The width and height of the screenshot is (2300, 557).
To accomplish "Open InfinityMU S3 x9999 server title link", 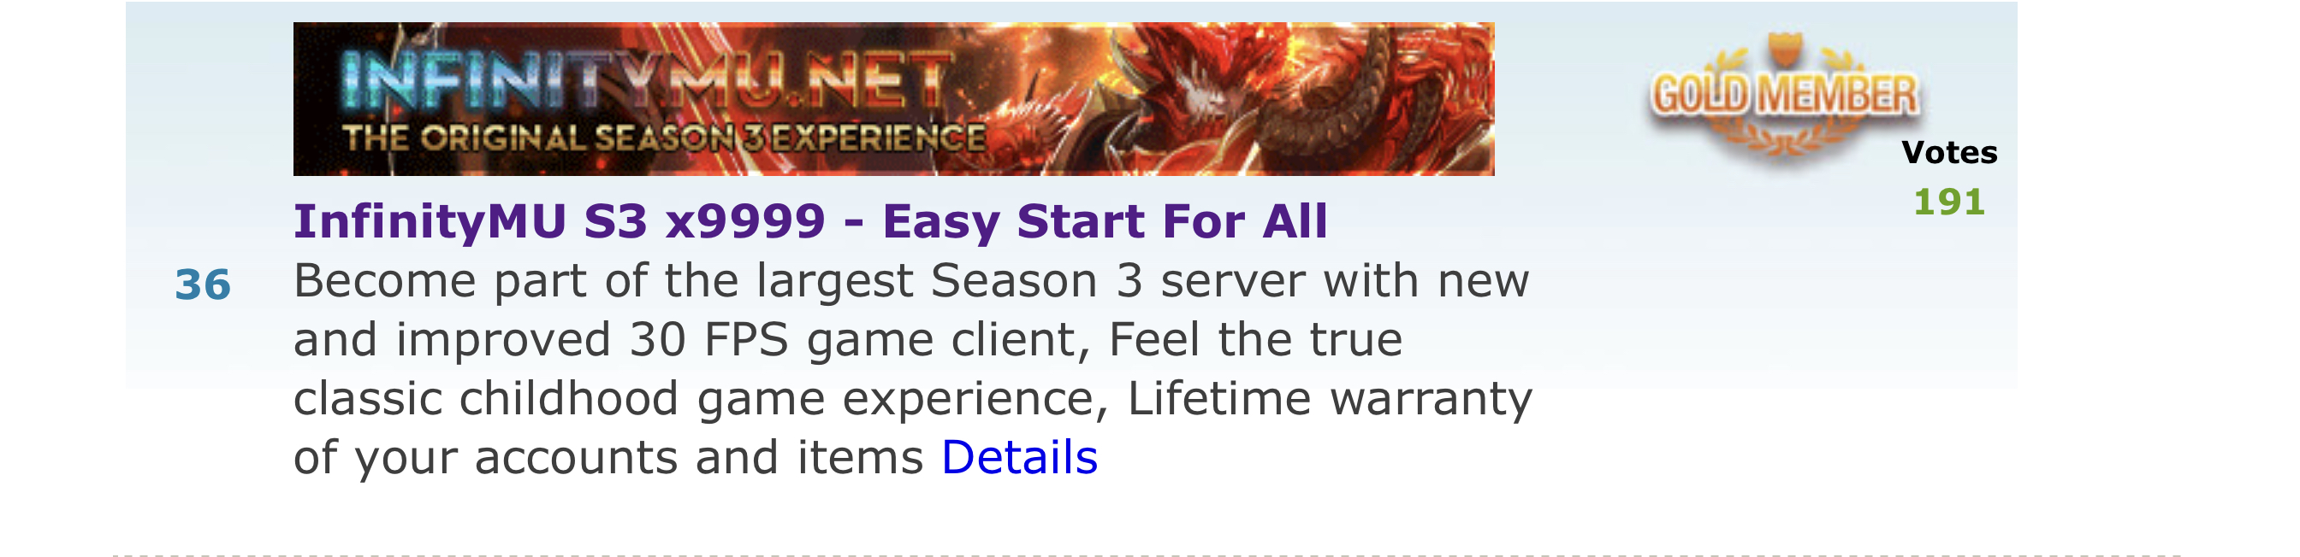I will tap(810, 221).
